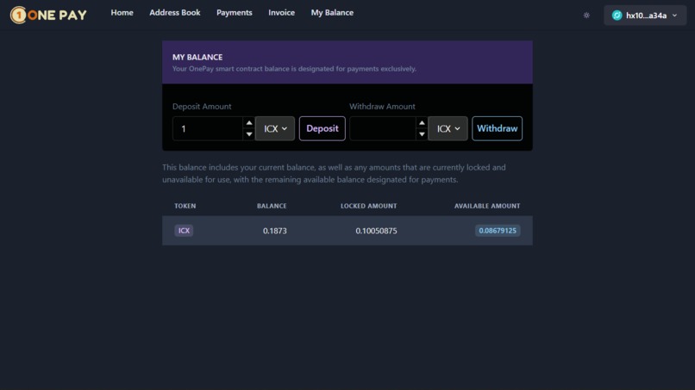695x390 pixels.
Task: Click the Deposit button
Action: (322, 128)
